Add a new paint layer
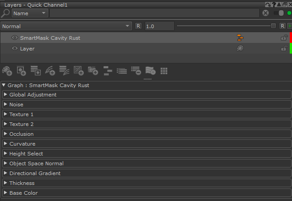Viewport: 292px width, 201px height. click(x=7, y=71)
